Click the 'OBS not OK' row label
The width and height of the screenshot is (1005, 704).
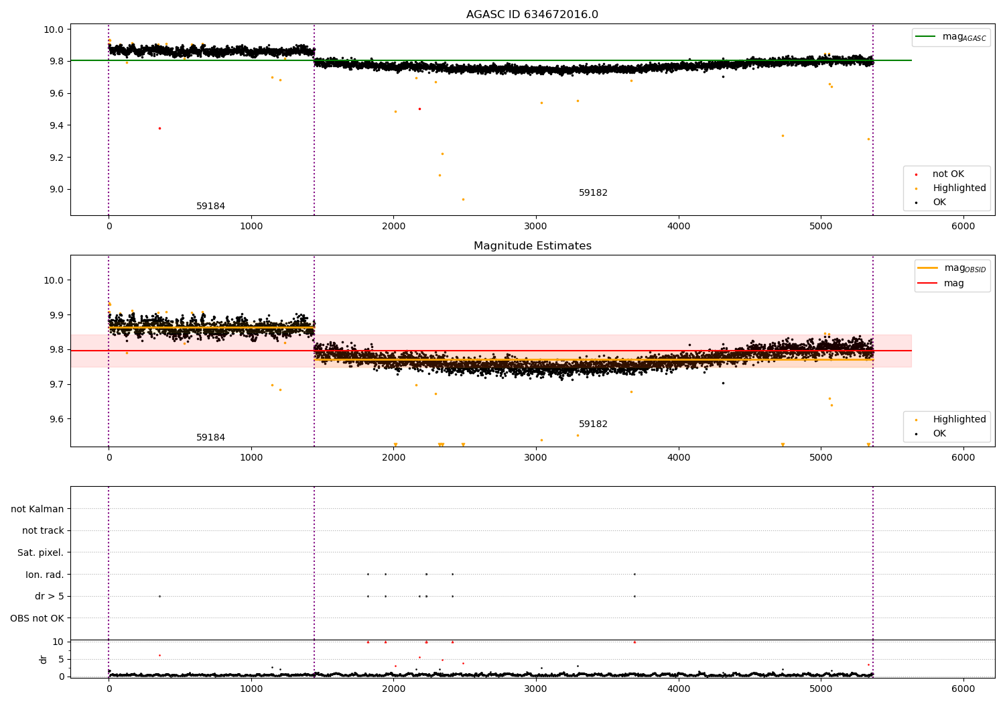pyautogui.click(x=37, y=618)
